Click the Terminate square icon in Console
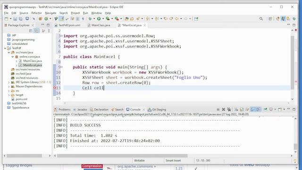Viewport: 302px width, 170px height. point(218,110)
